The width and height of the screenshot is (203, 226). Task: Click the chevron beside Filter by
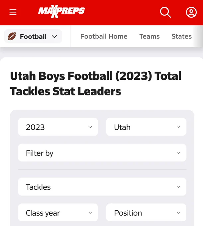[x=178, y=153]
